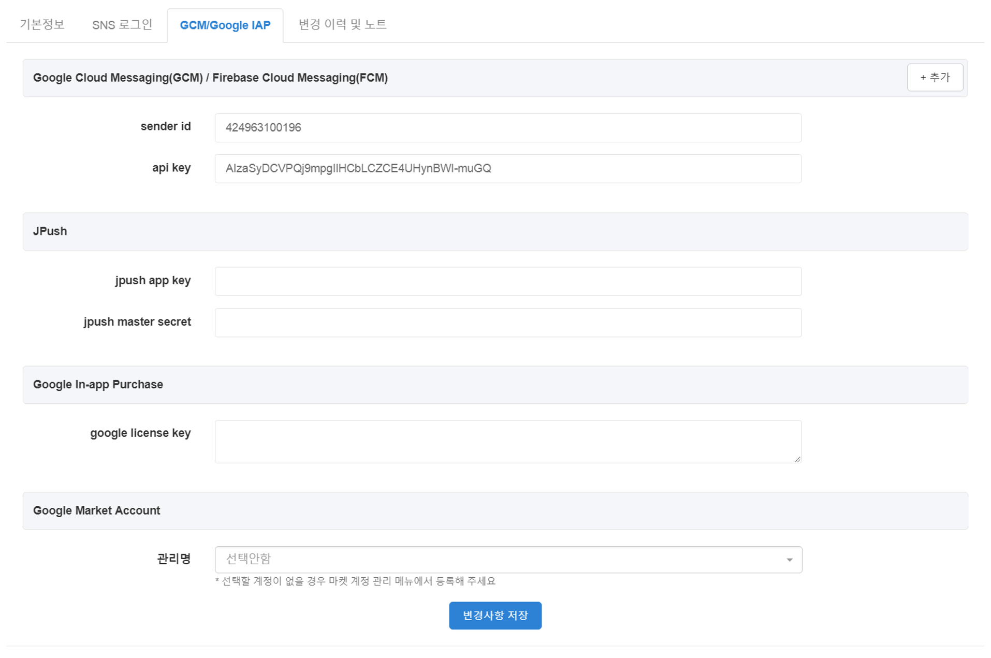Click the jpush app key label
The image size is (991, 658).
click(153, 281)
